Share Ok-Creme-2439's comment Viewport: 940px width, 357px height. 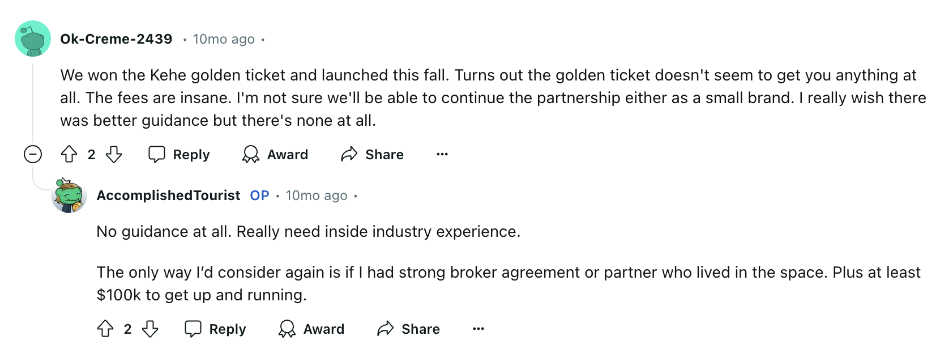pyautogui.click(x=373, y=154)
